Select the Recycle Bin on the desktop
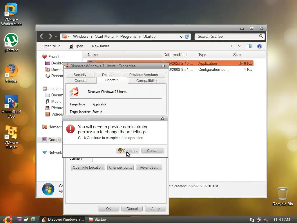The height and width of the screenshot is (223, 297). point(282,196)
